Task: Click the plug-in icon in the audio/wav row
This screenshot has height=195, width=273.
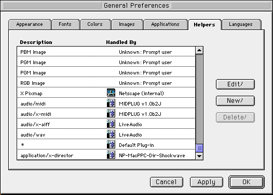Action: (111, 134)
